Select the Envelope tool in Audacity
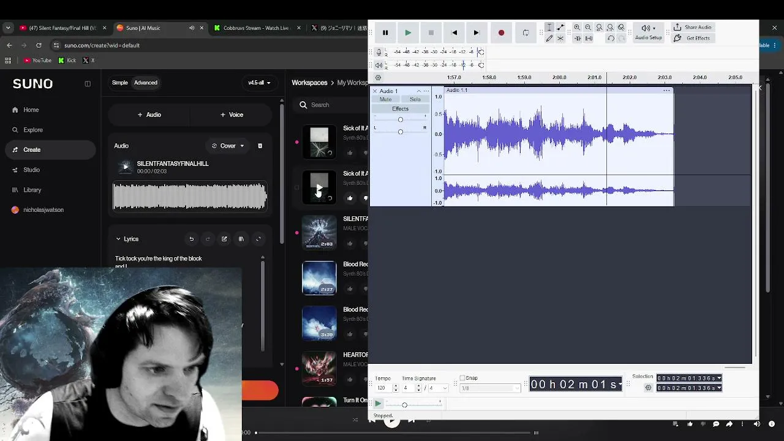This screenshot has width=784, height=441. 560,28
